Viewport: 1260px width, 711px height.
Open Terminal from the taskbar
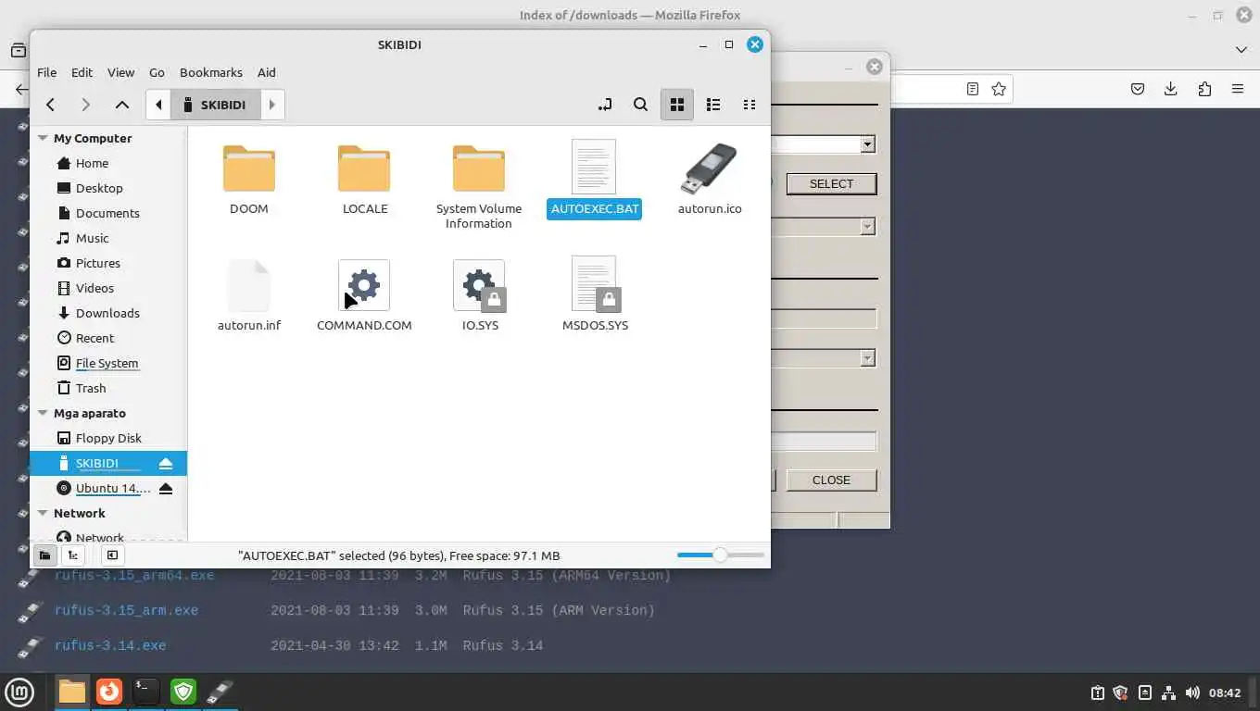pos(145,691)
